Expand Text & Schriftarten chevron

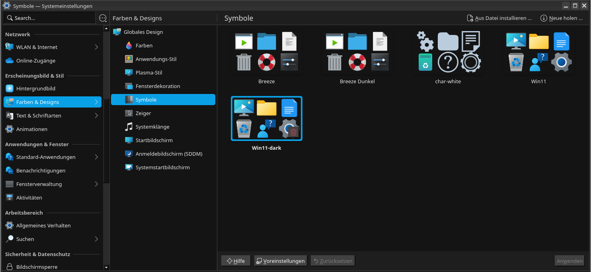coord(96,115)
